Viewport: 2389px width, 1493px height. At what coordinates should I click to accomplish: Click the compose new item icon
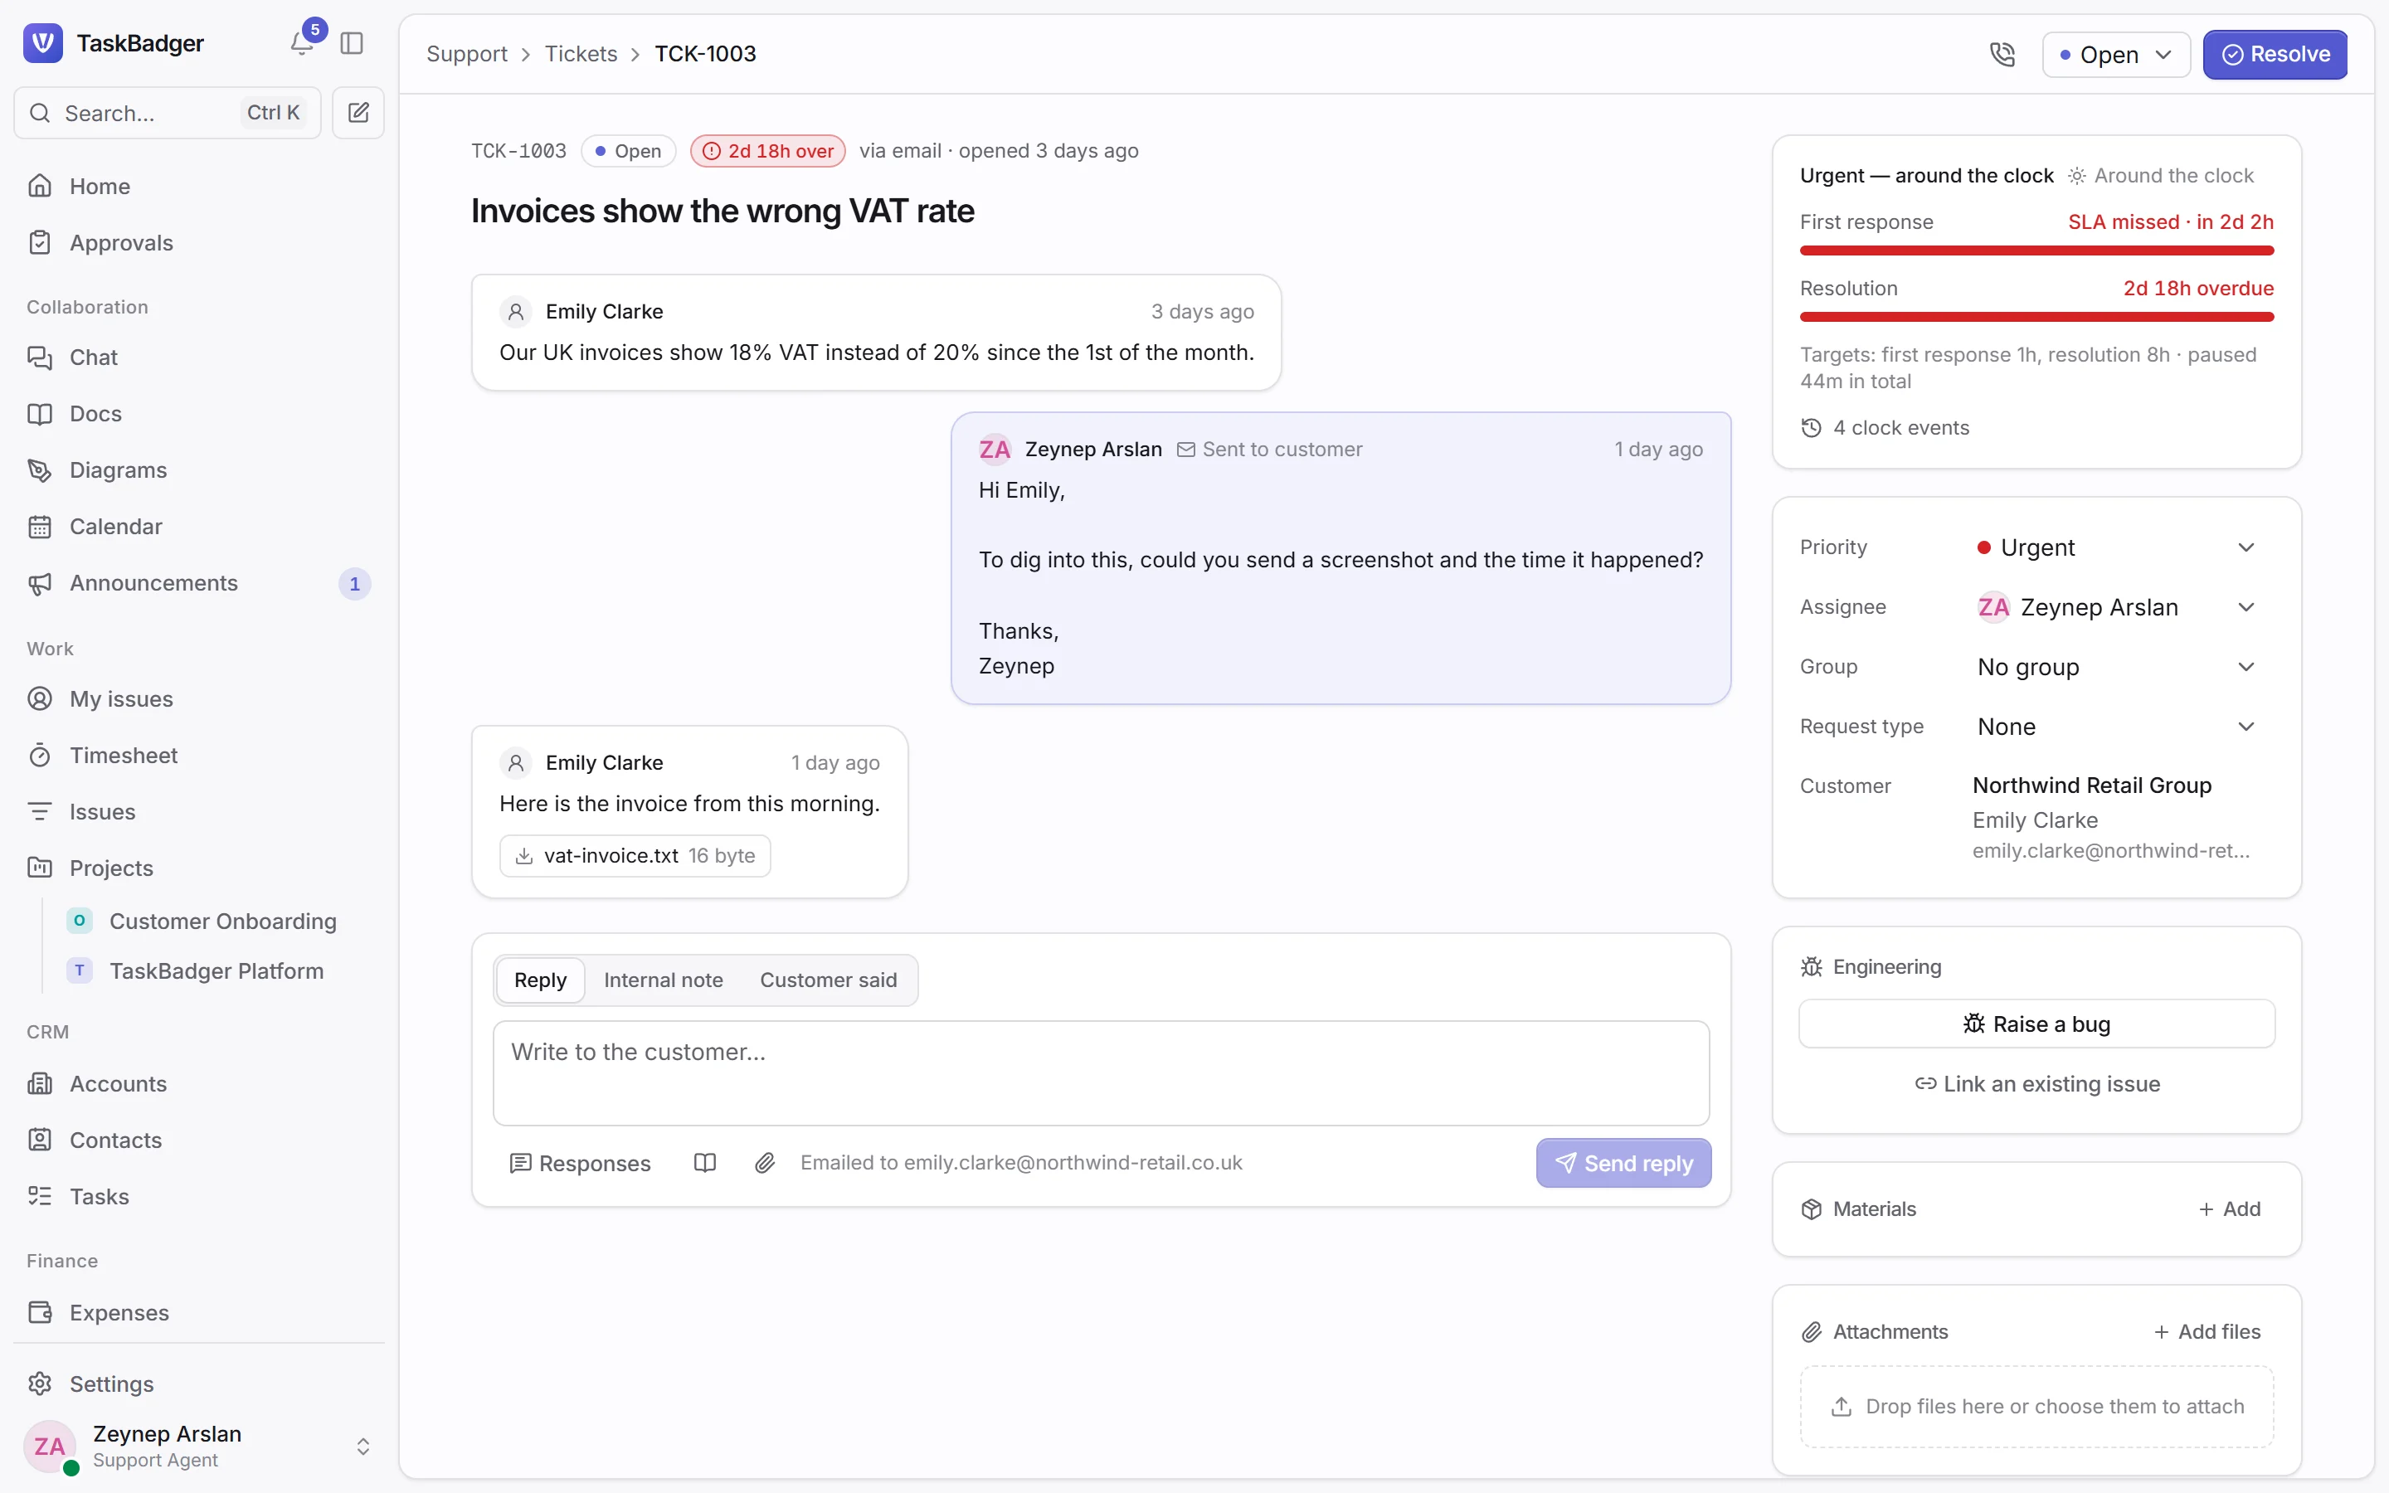tap(358, 113)
